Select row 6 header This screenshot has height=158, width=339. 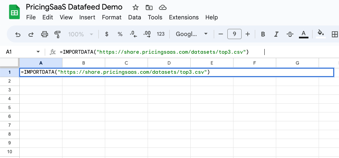coord(10,117)
